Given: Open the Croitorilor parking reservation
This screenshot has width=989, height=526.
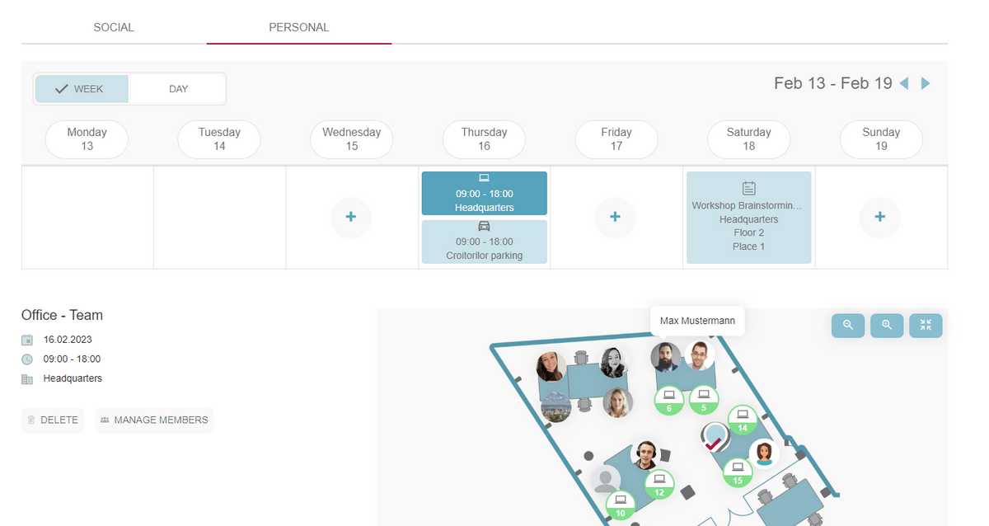Looking at the screenshot, I should (484, 242).
